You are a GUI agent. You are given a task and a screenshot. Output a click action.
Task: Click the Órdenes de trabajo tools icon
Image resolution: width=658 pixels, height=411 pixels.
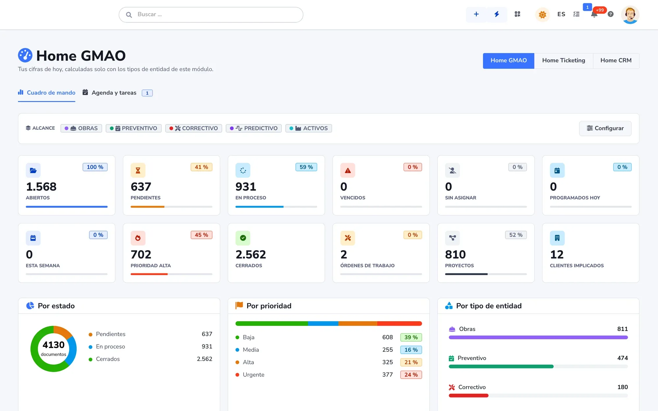click(x=348, y=238)
